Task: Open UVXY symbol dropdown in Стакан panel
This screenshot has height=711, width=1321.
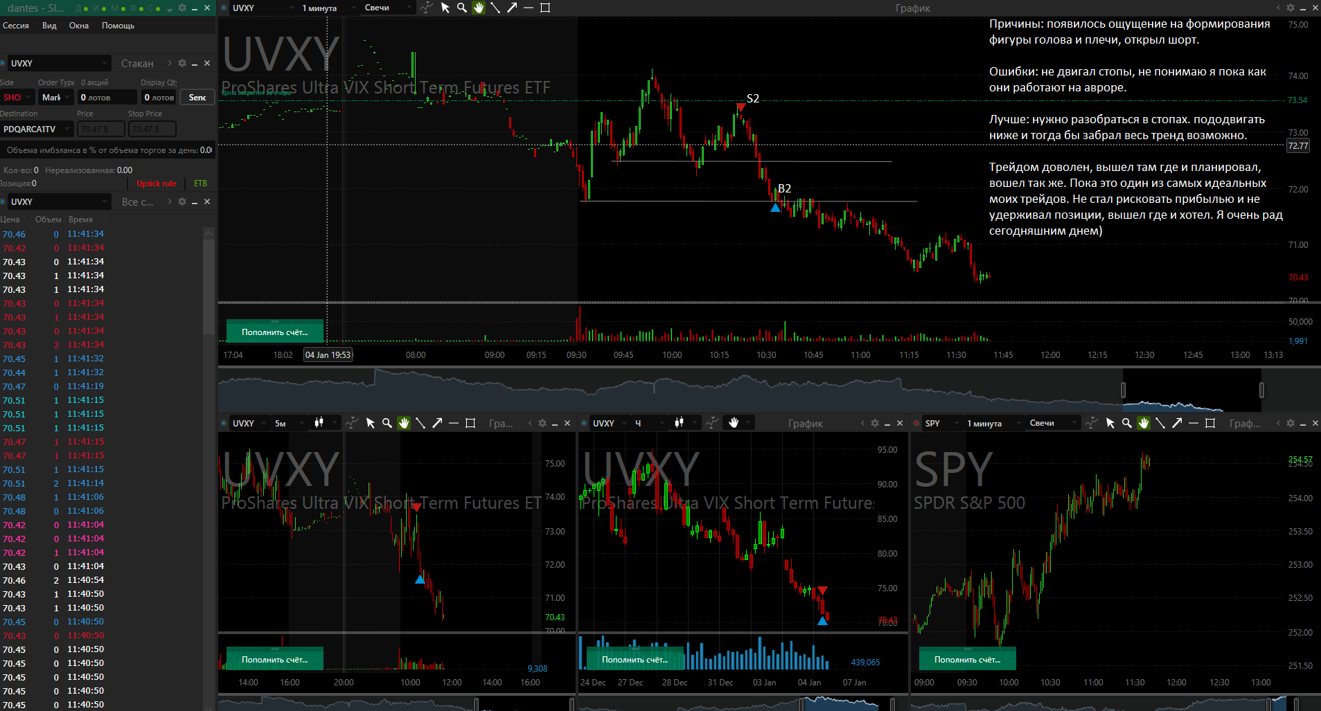Action: point(59,63)
